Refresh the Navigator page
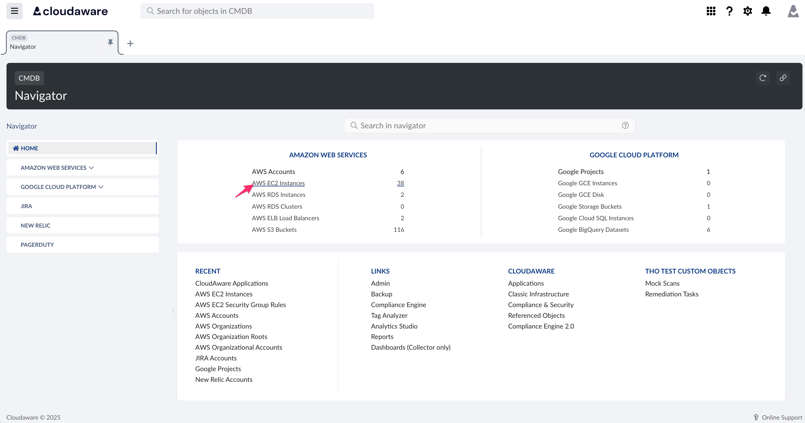Image resolution: width=805 pixels, height=423 pixels. pos(763,78)
